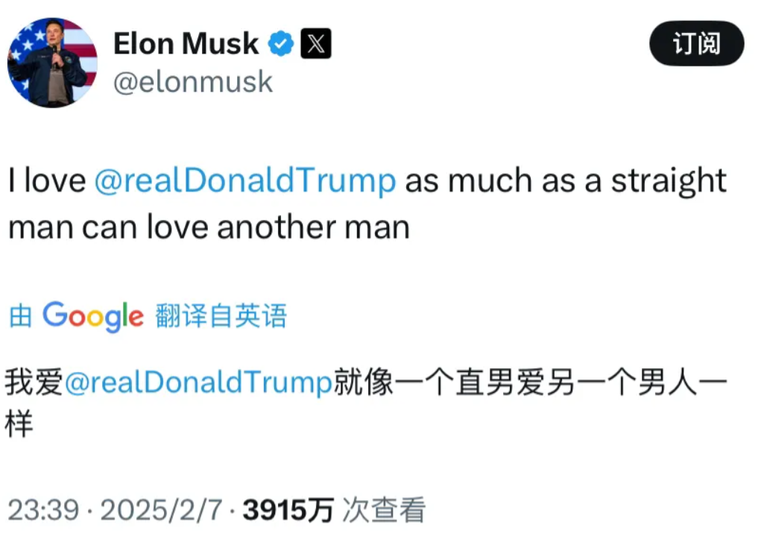Click the 'I love' opening words of the tweet
Image resolution: width=764 pixels, height=533 pixels.
[47, 180]
